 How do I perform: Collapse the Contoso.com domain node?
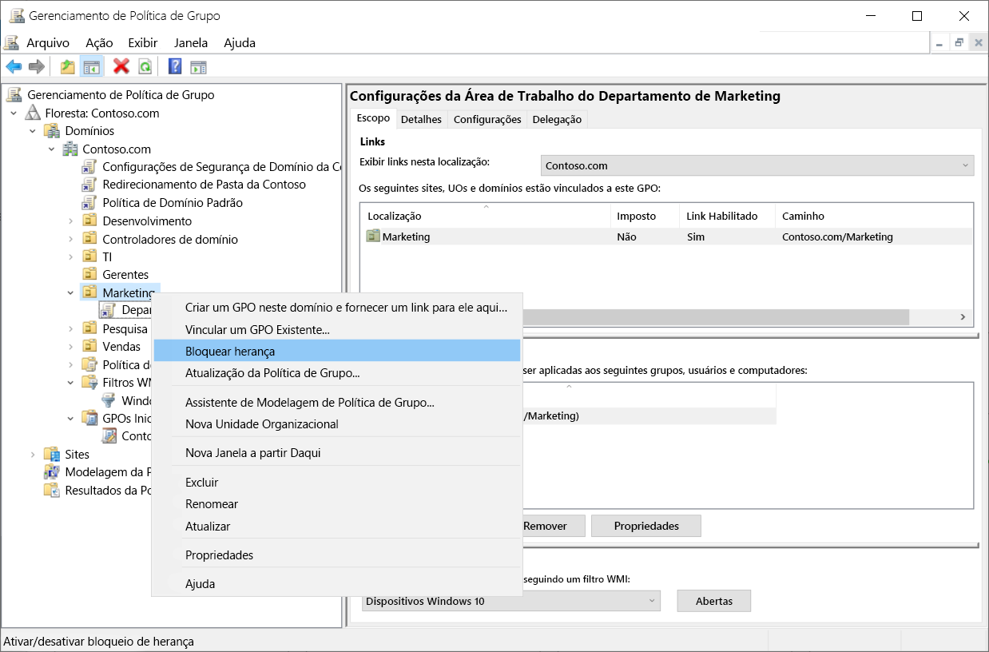51,149
